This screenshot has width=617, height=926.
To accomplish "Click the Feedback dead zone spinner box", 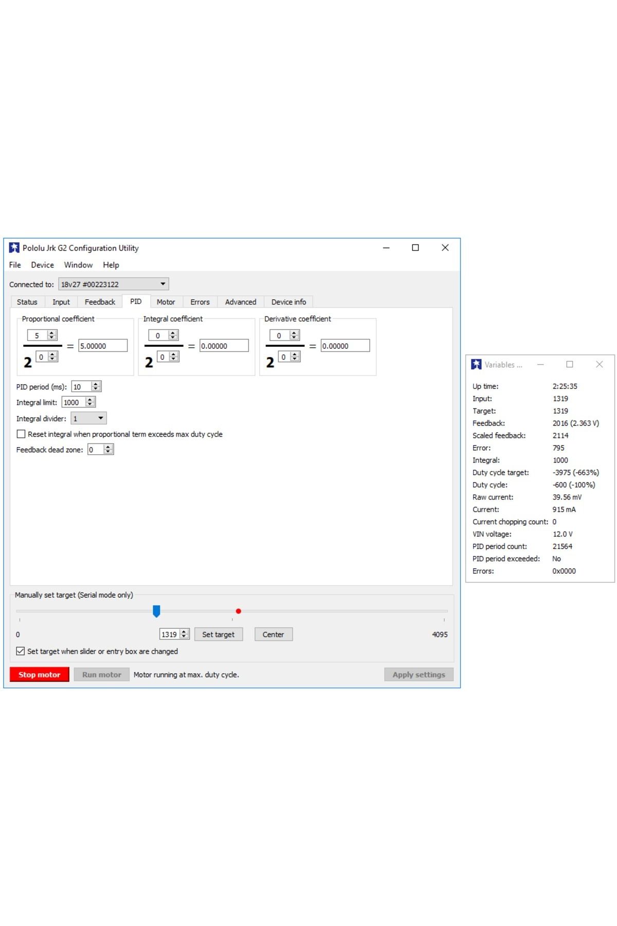I will click(x=100, y=450).
